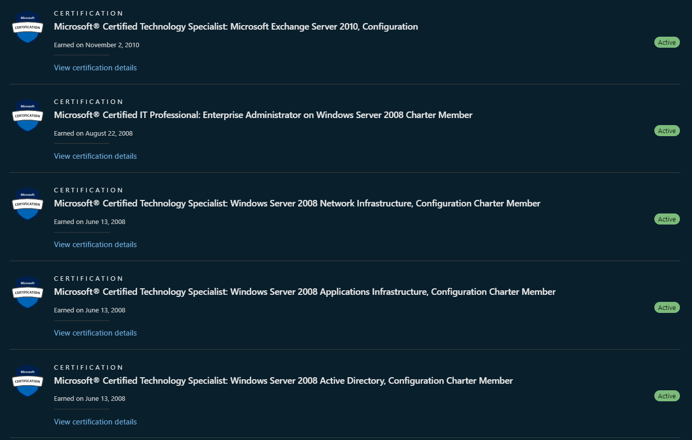This screenshot has width=692, height=440.
Task: View certification details for Network Infrastructure
Action: [x=95, y=245]
